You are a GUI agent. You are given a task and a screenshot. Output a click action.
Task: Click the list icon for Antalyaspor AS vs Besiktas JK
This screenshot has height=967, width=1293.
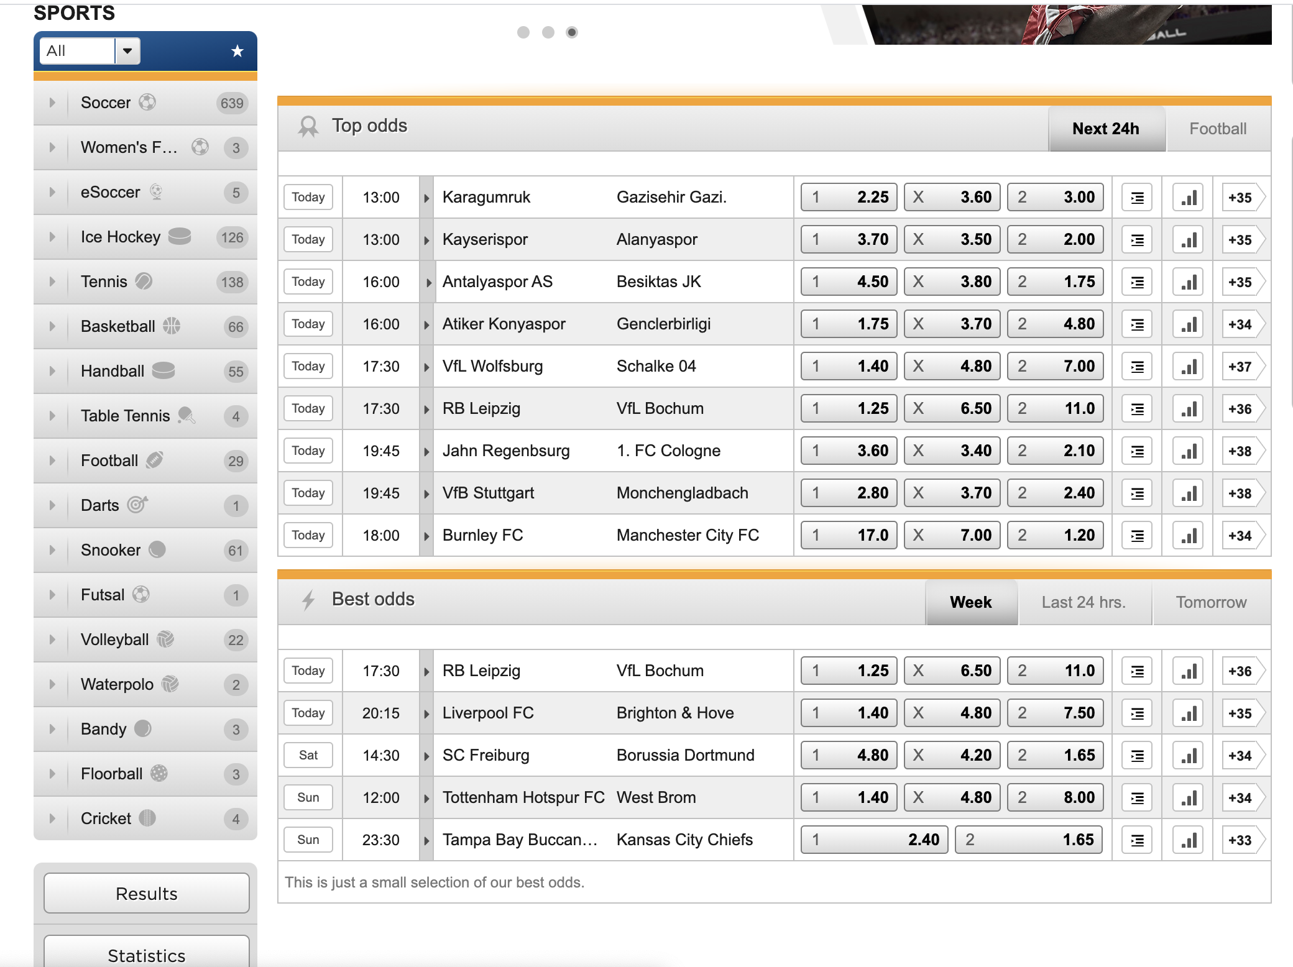1136,282
